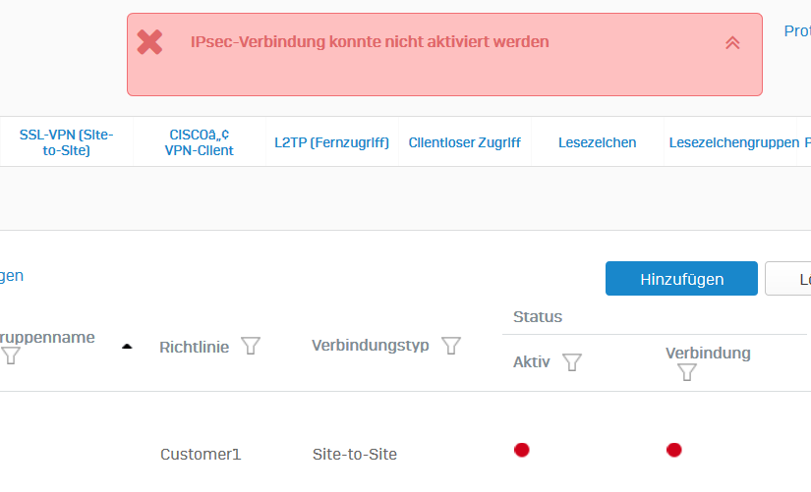
Task: Click the error message text
Action: coord(370,42)
